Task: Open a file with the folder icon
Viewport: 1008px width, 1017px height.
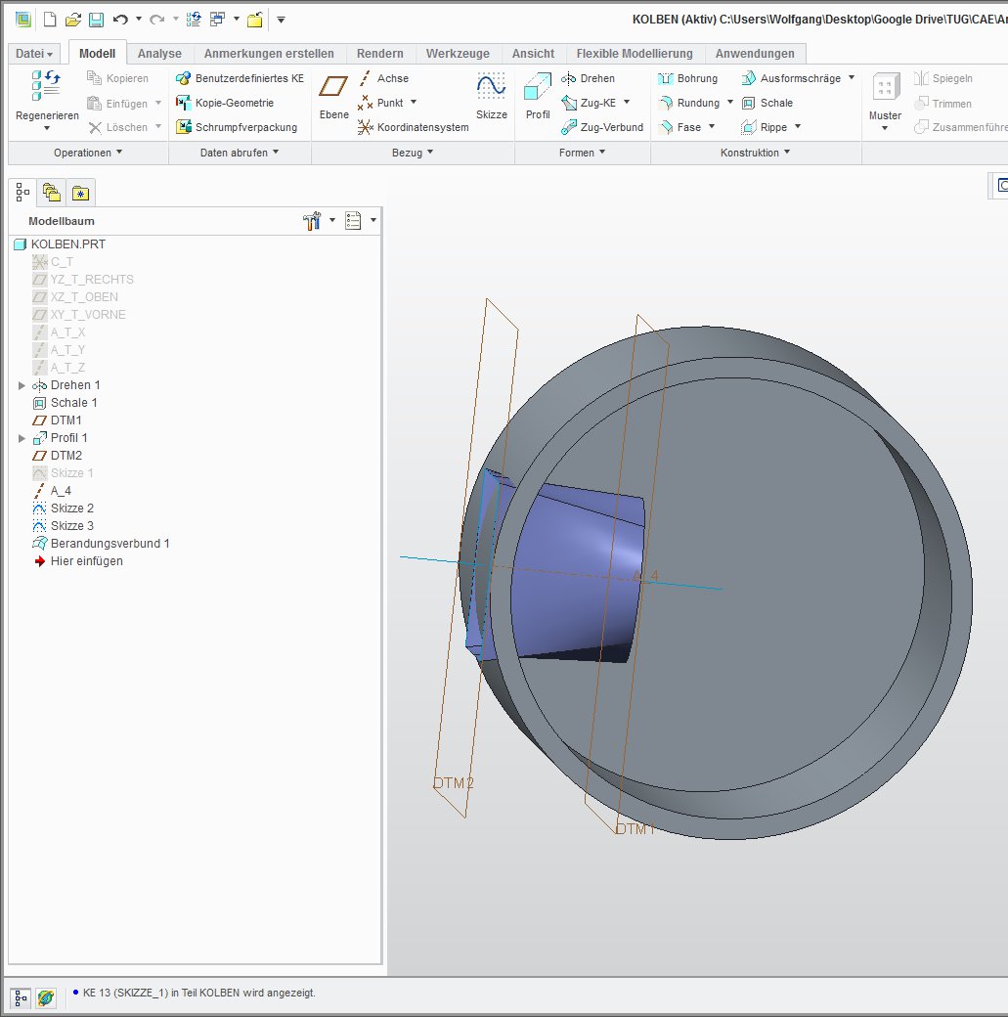Action: pyautogui.click(x=72, y=20)
